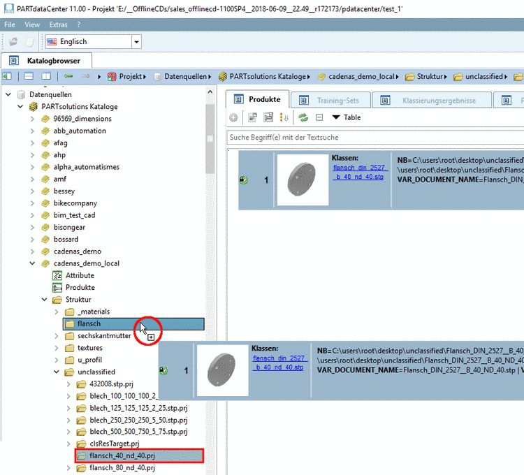The image size is (524, 475).
Task: Open the Extras menu
Action: click(59, 24)
